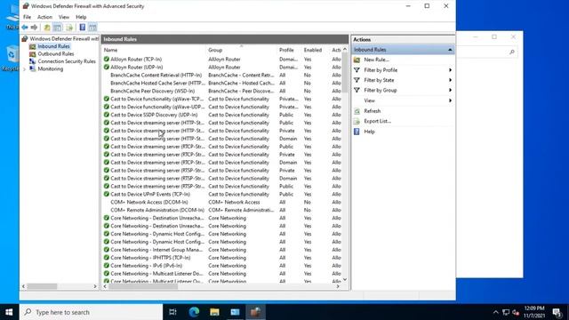Click the Filter by Profile funnel icon
This screenshot has width=569, height=320.
pyautogui.click(x=357, y=70)
